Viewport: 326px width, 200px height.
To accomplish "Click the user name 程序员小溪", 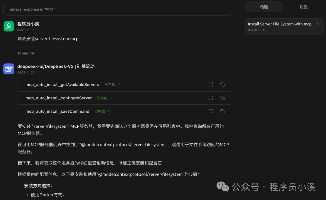I will point(28,24).
